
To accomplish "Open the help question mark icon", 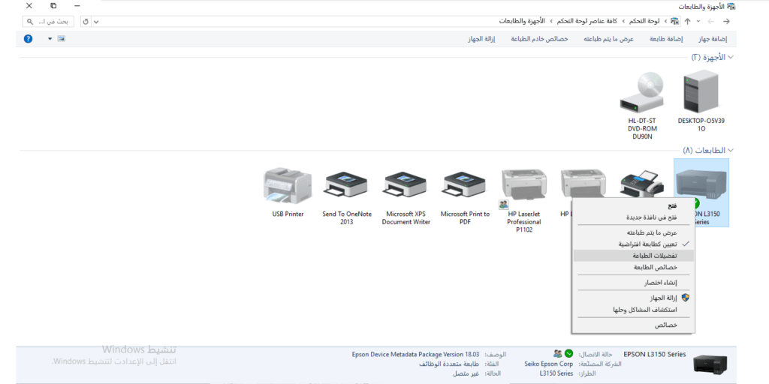I will click(28, 38).
